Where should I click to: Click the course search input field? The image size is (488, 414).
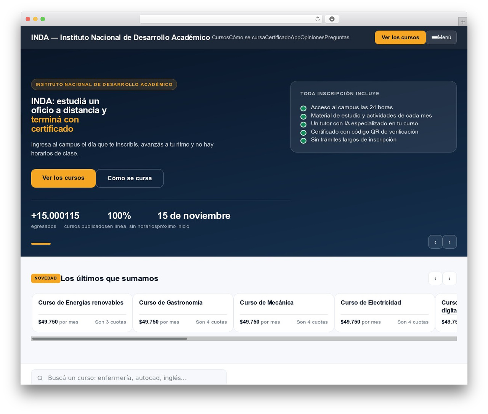(x=129, y=378)
